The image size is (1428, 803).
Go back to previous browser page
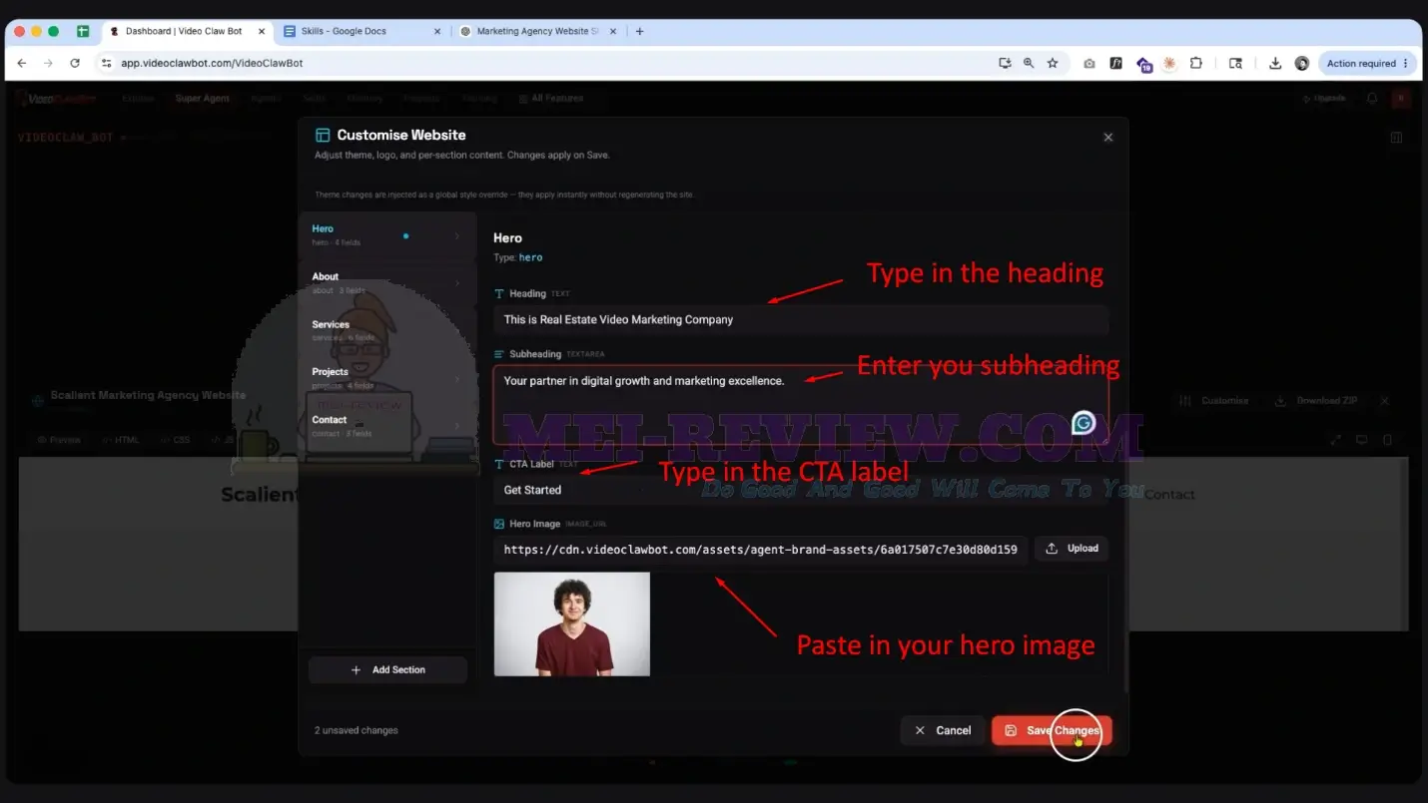pyautogui.click(x=22, y=63)
